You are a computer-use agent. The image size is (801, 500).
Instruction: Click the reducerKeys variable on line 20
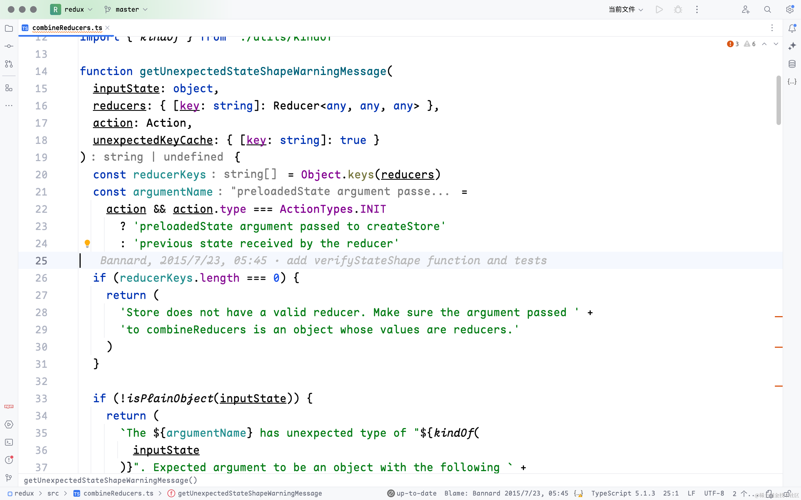(169, 175)
